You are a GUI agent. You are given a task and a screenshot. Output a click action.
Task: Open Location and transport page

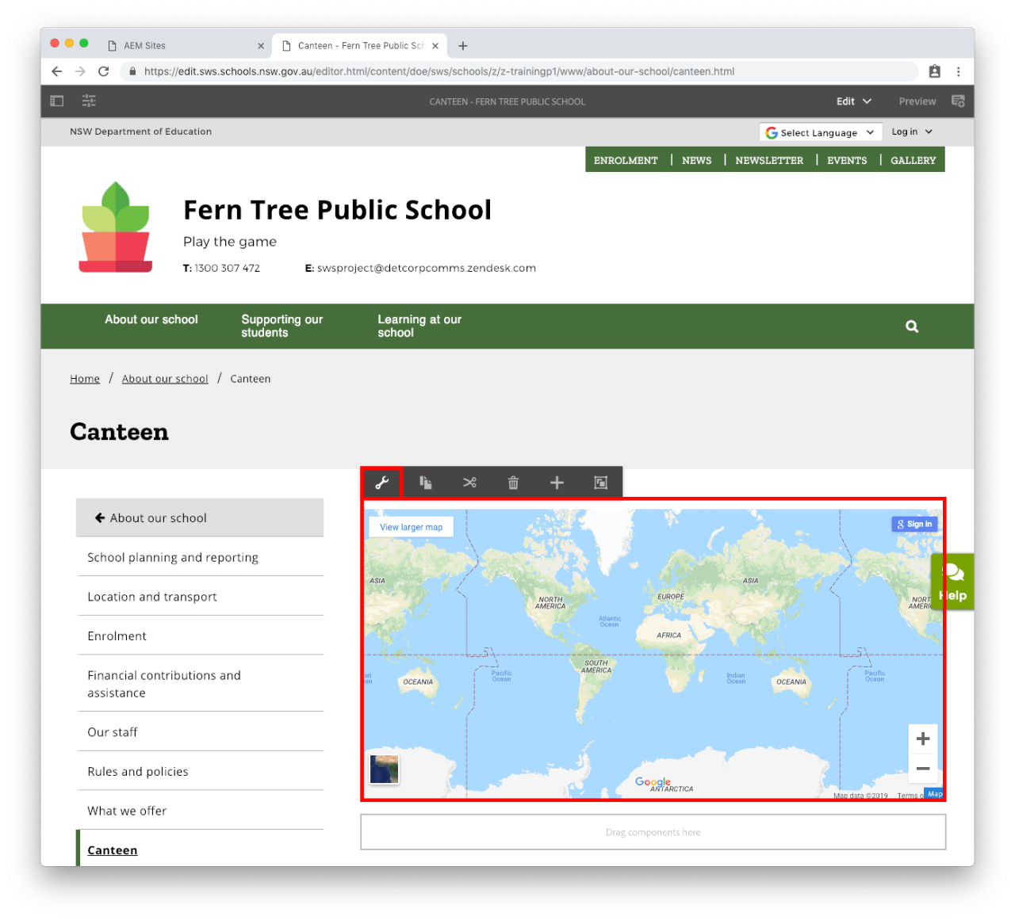pos(200,597)
